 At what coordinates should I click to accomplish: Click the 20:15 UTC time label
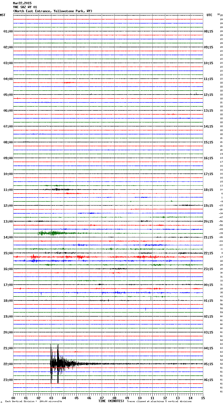pos(208,222)
